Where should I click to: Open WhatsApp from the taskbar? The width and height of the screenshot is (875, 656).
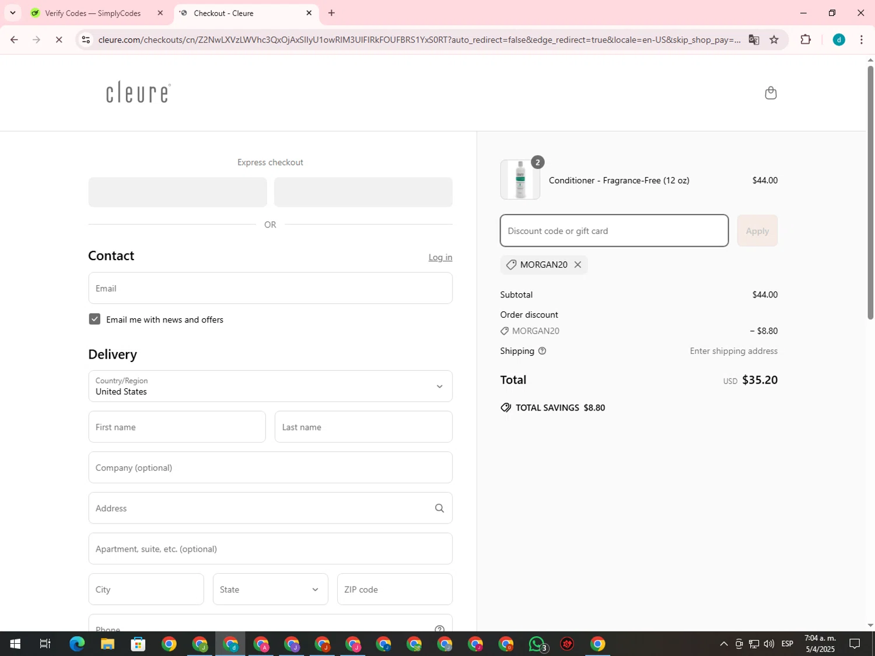click(x=537, y=644)
